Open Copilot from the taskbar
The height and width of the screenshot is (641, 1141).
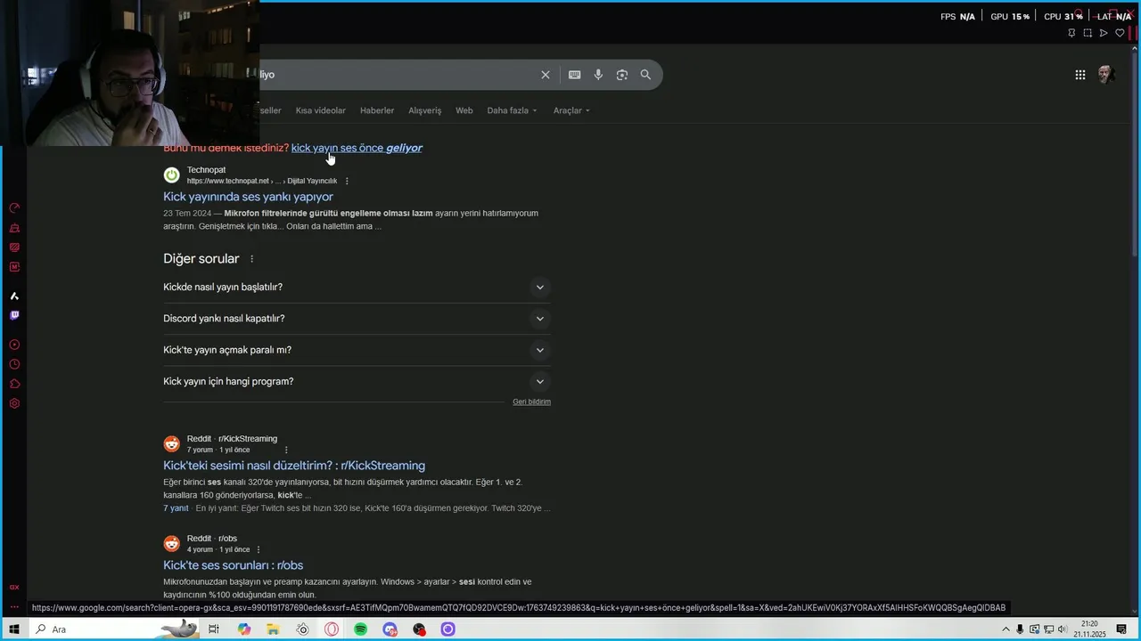point(244,629)
